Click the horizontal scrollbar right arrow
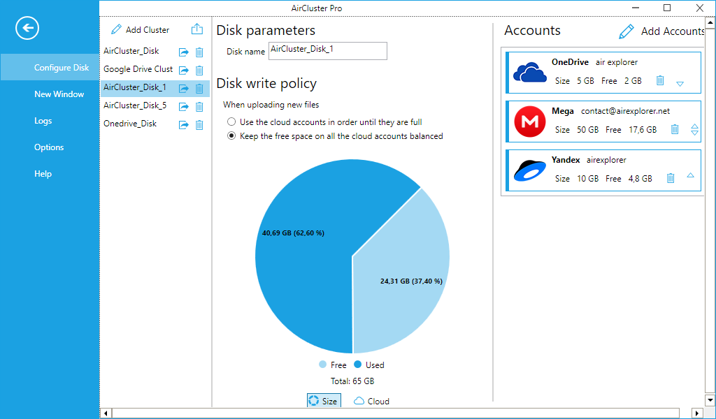This screenshot has height=419, width=716. 697,413
